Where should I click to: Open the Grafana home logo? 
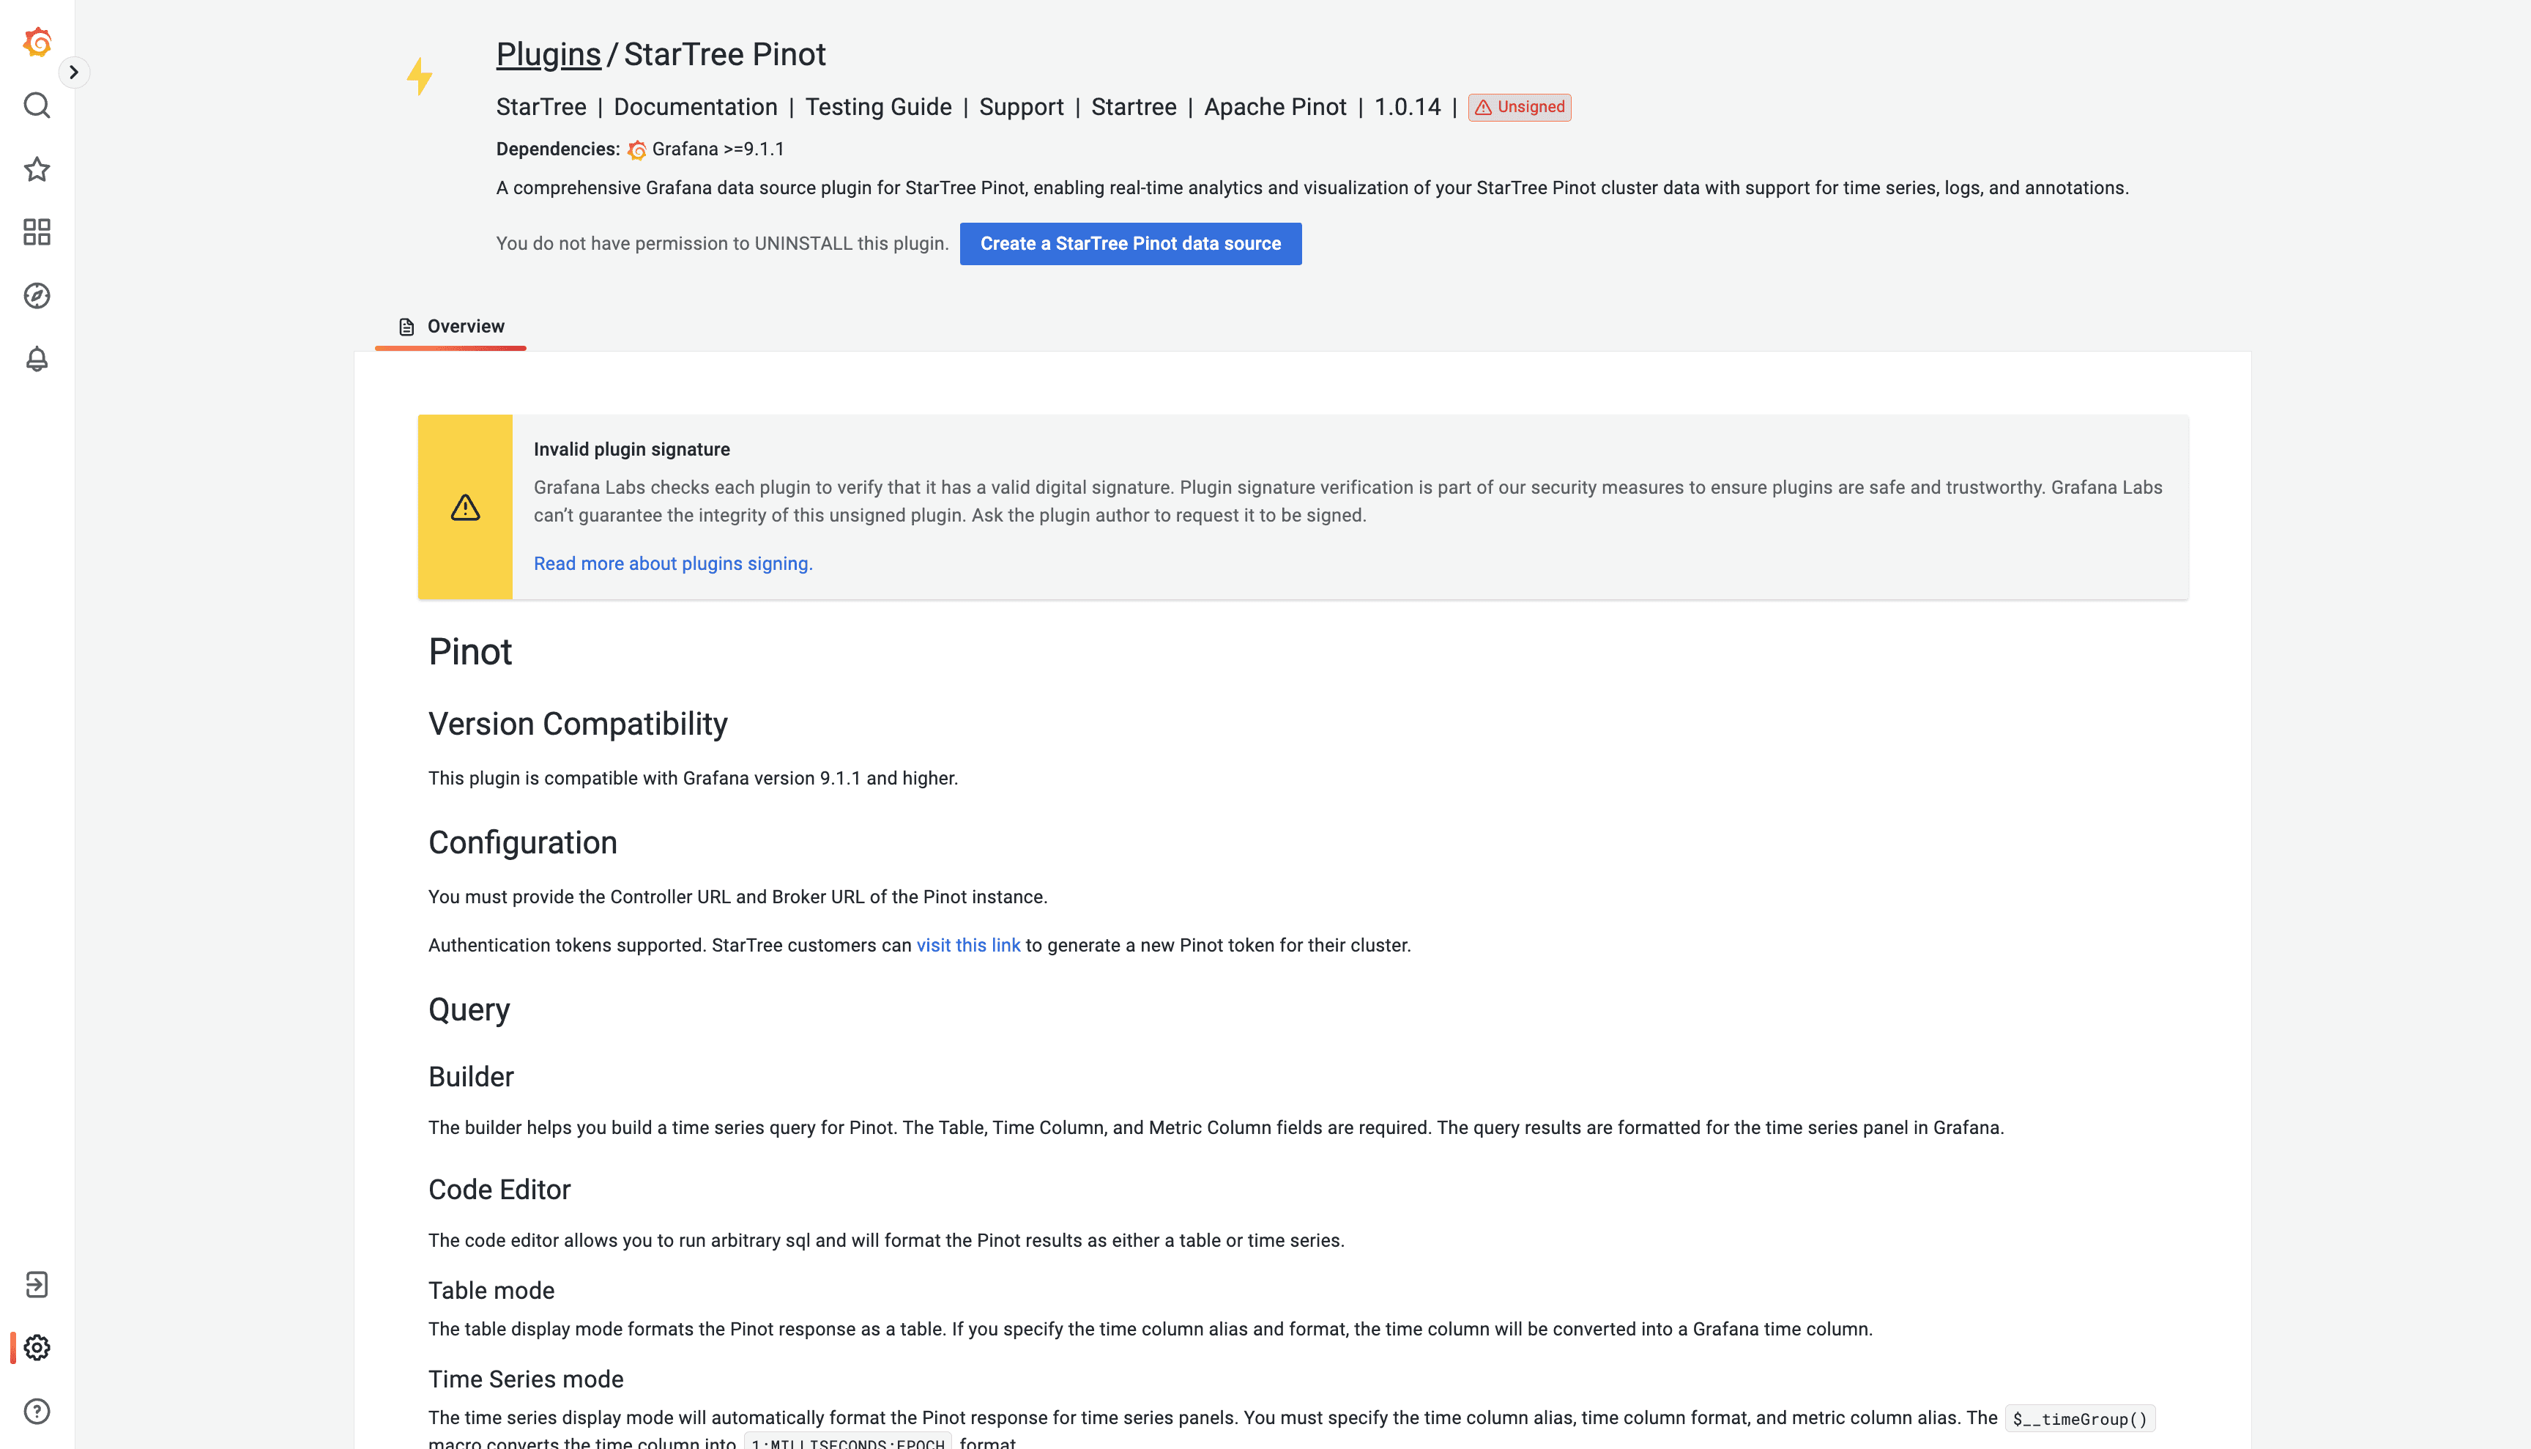37,42
